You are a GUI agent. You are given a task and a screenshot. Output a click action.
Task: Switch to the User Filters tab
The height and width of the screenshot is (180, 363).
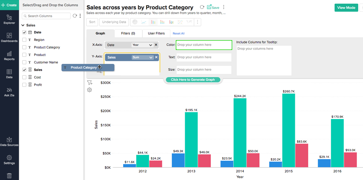click(x=156, y=33)
